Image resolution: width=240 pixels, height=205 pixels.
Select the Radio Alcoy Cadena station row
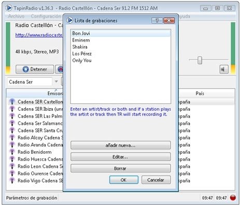35,138
